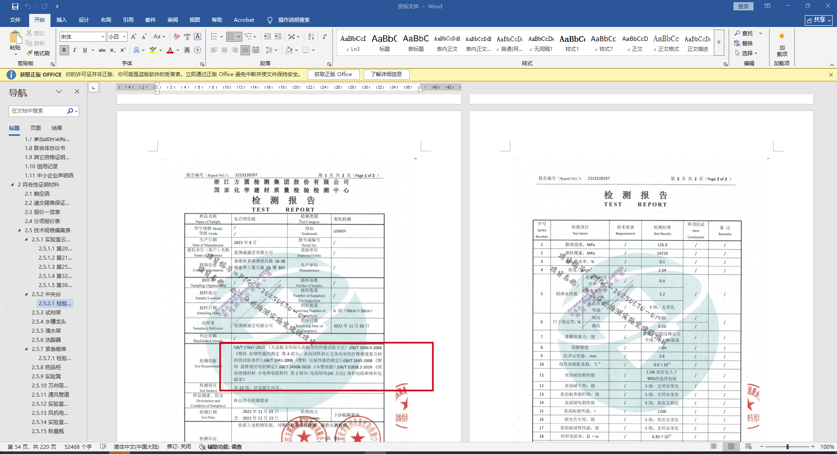
Task: Toggle character shading (gray A)
Action: 187,50
